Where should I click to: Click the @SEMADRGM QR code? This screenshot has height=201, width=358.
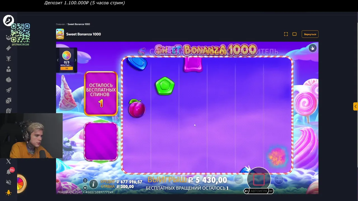20,33
